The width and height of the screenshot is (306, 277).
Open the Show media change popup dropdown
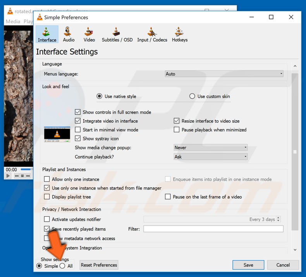(210, 147)
